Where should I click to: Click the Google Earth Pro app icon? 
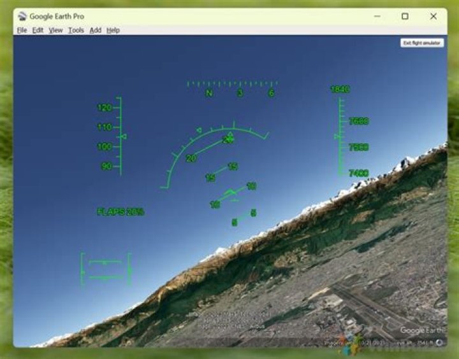tap(22, 17)
